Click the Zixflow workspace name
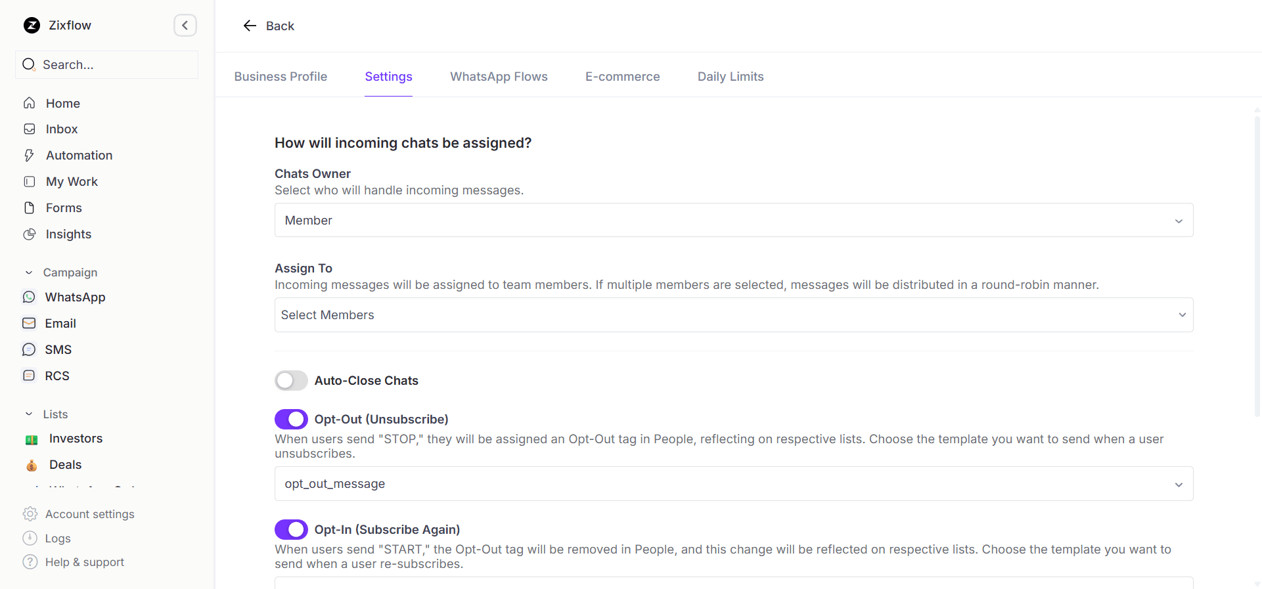1262x589 pixels. [x=70, y=26]
